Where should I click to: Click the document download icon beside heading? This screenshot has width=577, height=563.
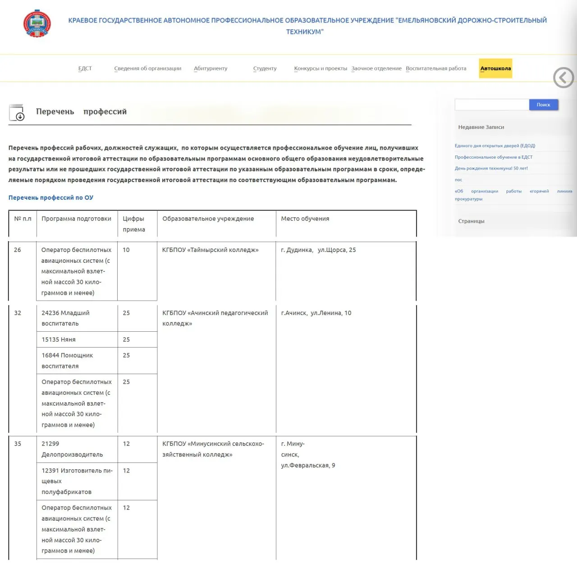17,113
